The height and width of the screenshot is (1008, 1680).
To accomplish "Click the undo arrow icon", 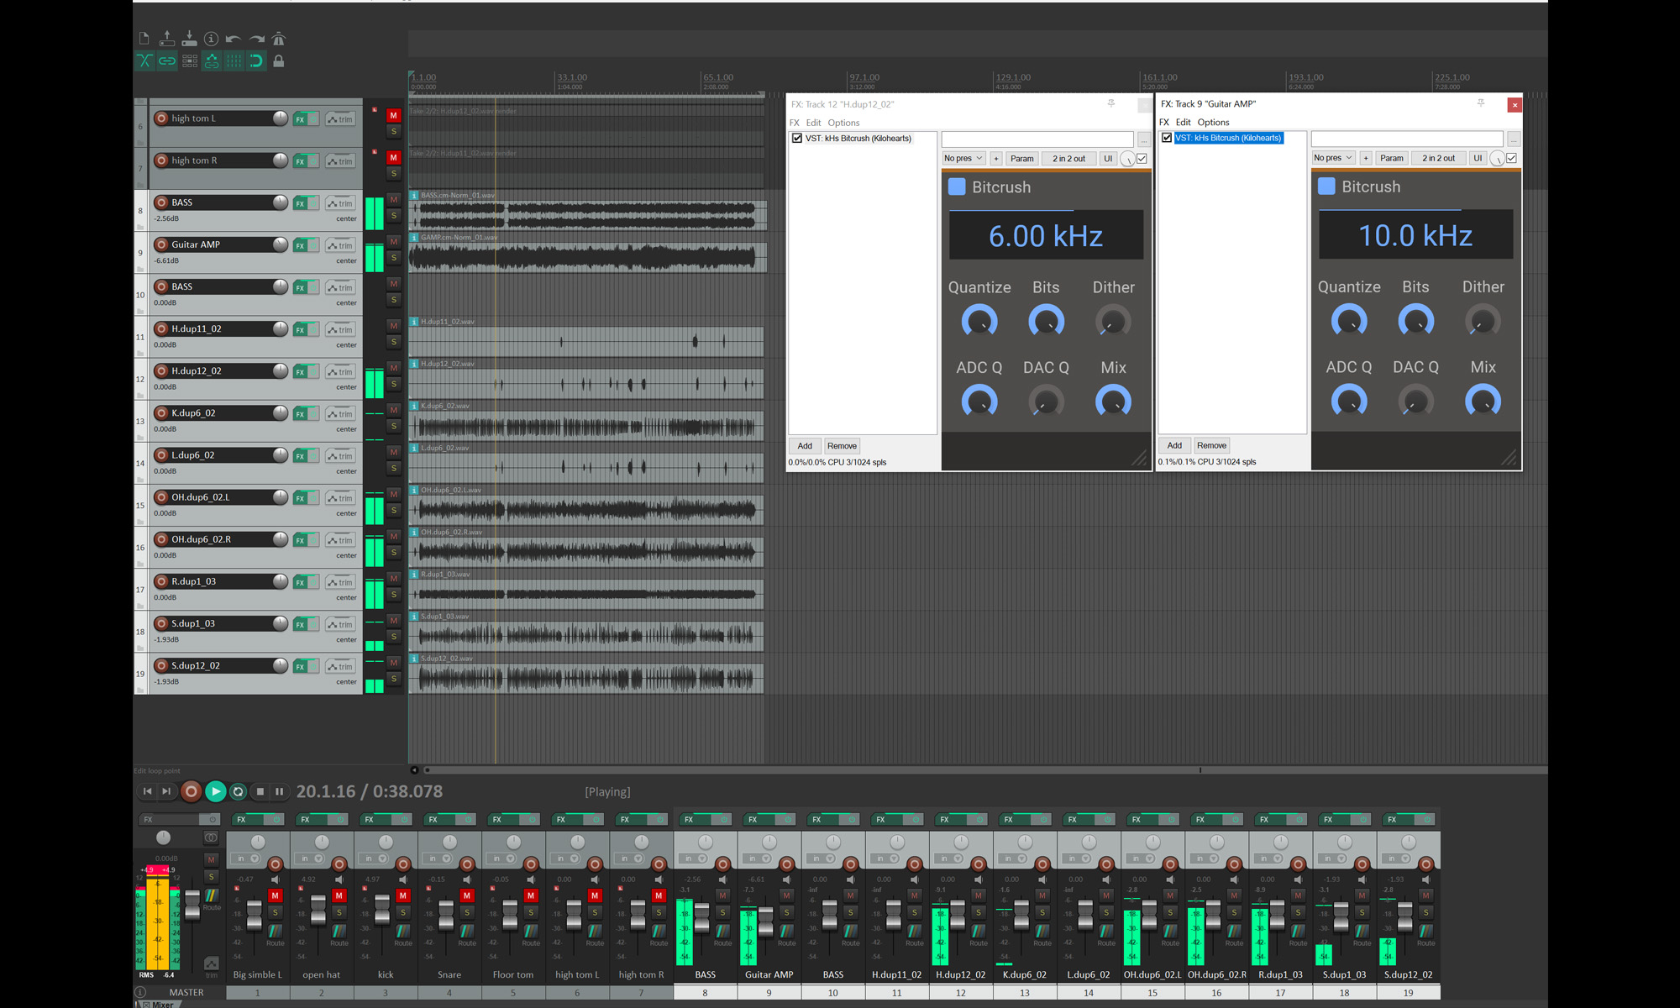I will (x=234, y=39).
